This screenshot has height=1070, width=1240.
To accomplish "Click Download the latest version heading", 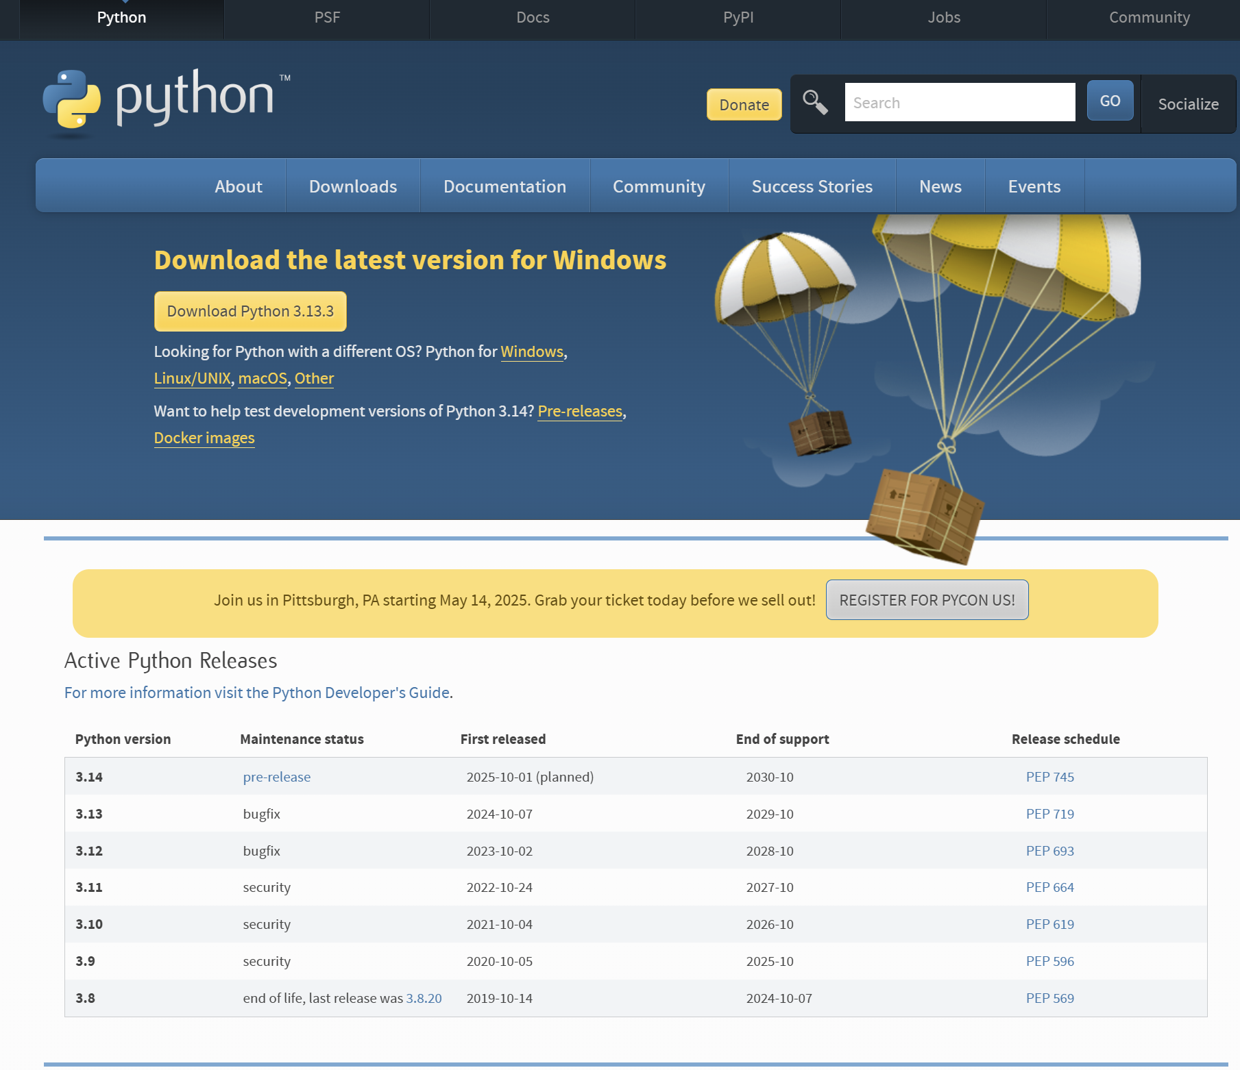I will pos(410,260).
